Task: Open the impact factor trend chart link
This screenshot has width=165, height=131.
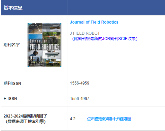Action: [109, 119]
